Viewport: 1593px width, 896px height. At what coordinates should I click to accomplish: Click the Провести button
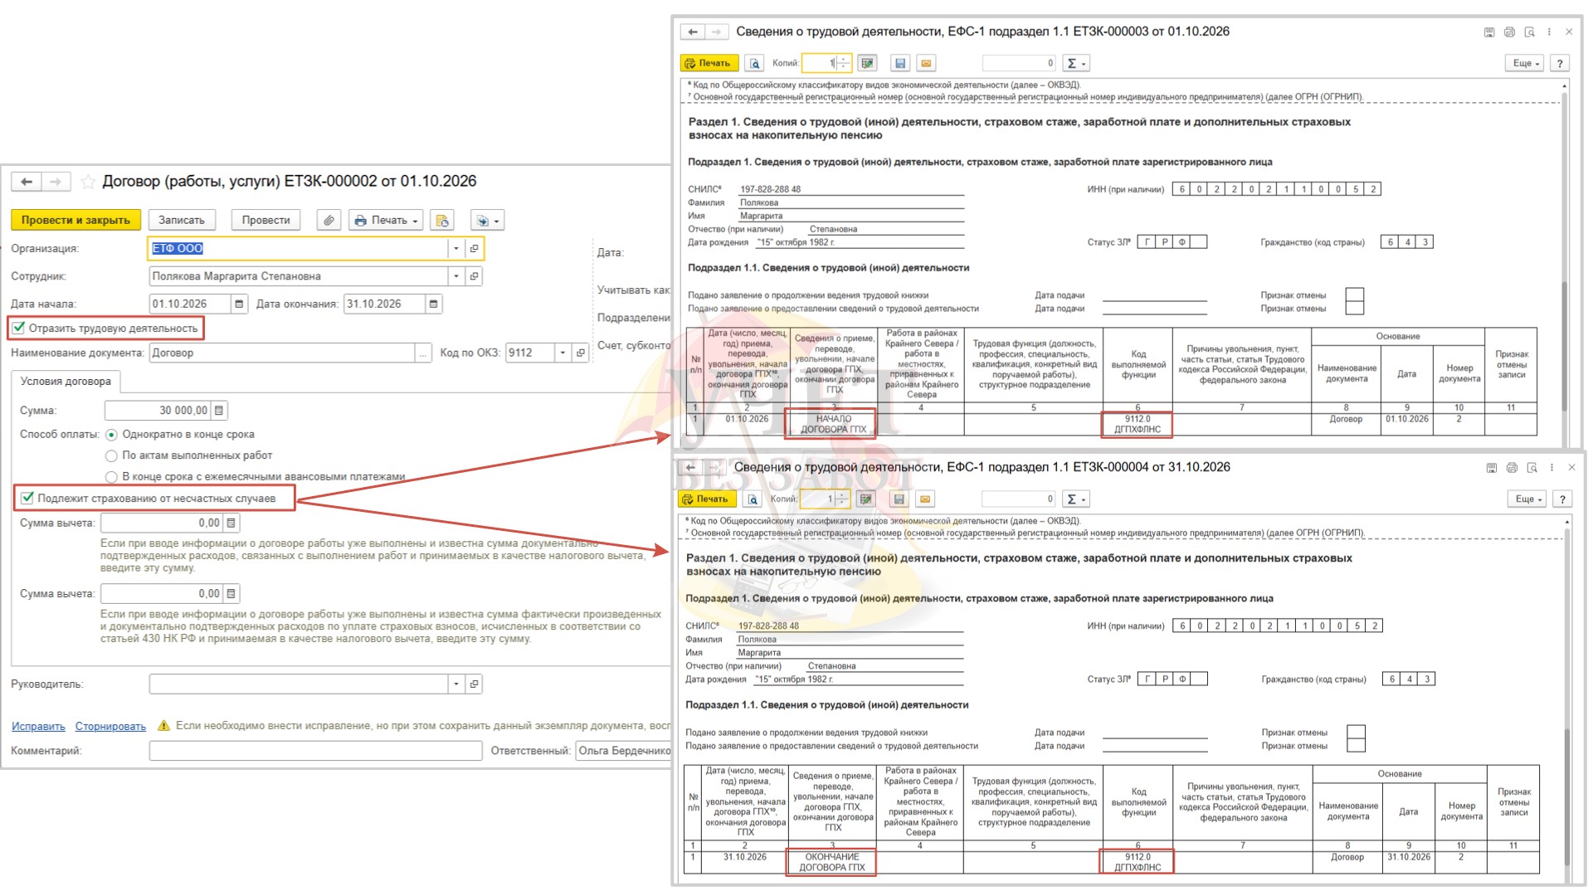pyautogui.click(x=265, y=221)
